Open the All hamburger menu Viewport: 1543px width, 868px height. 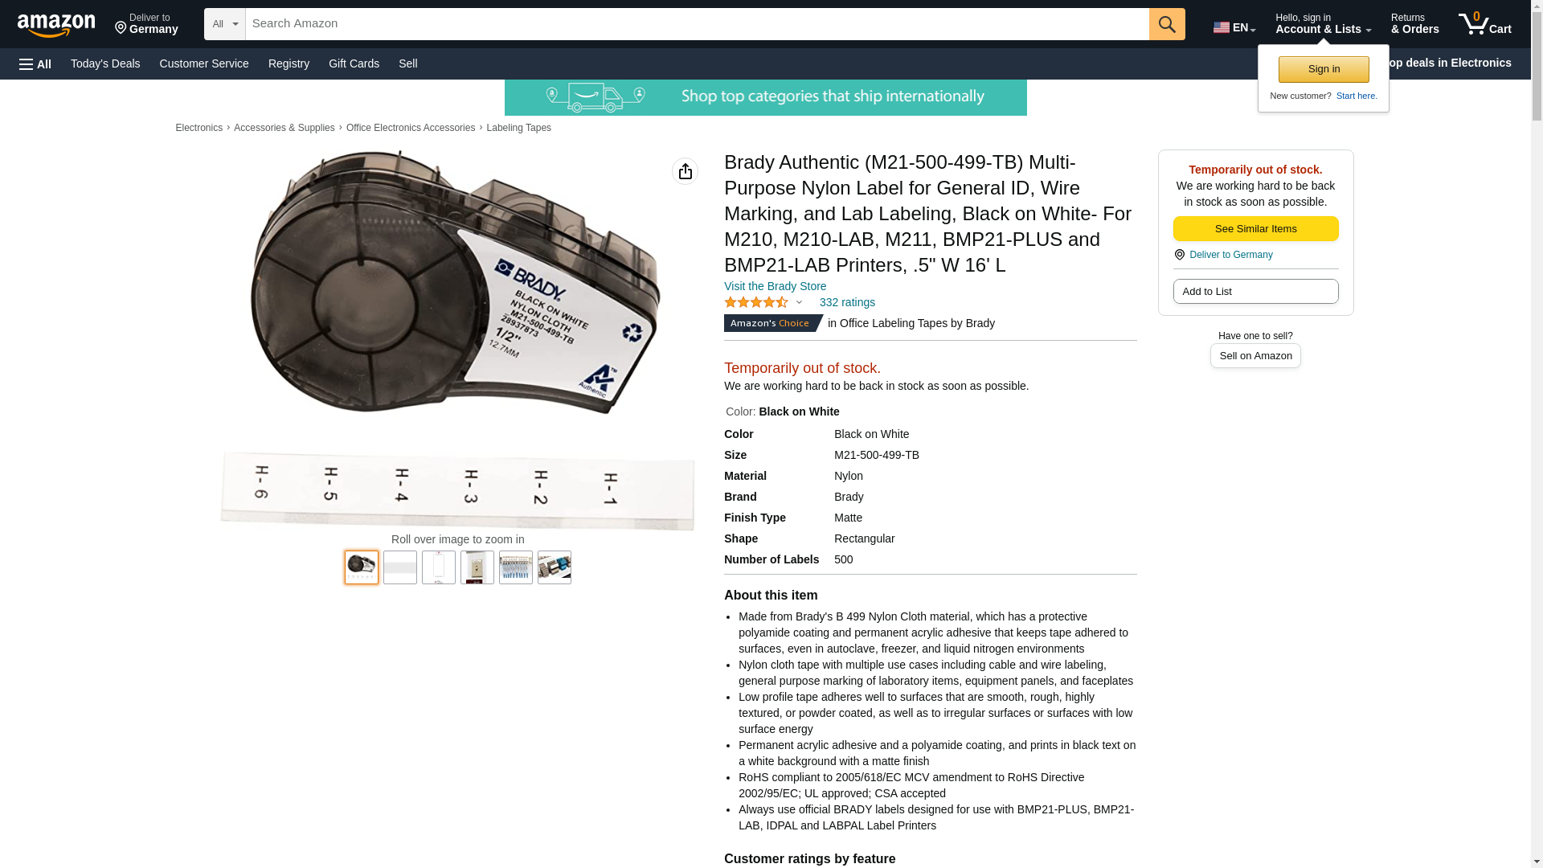35,63
